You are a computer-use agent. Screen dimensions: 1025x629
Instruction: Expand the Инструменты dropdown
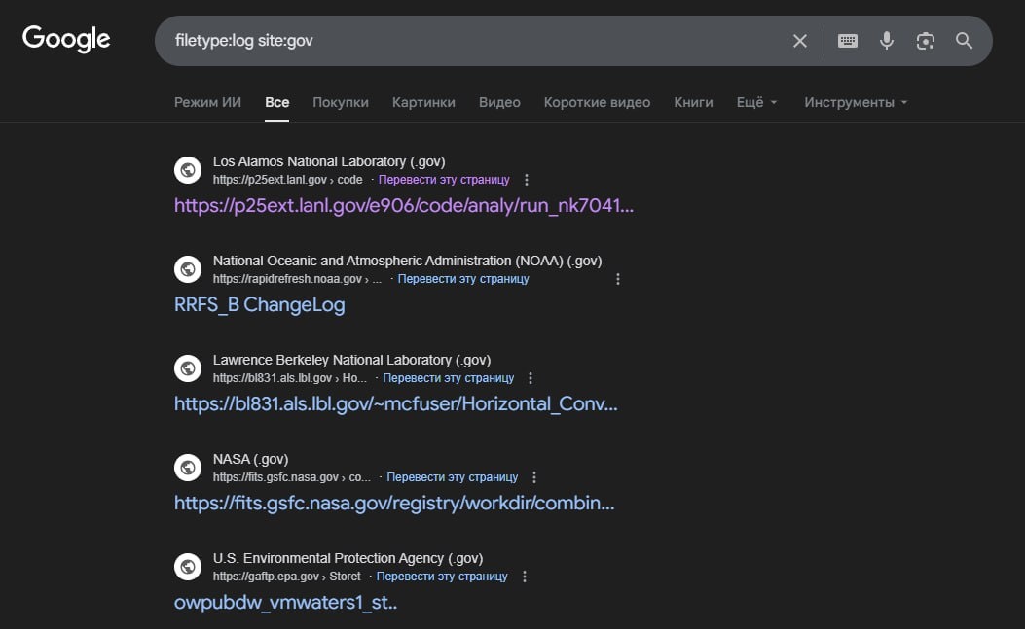pos(856,102)
